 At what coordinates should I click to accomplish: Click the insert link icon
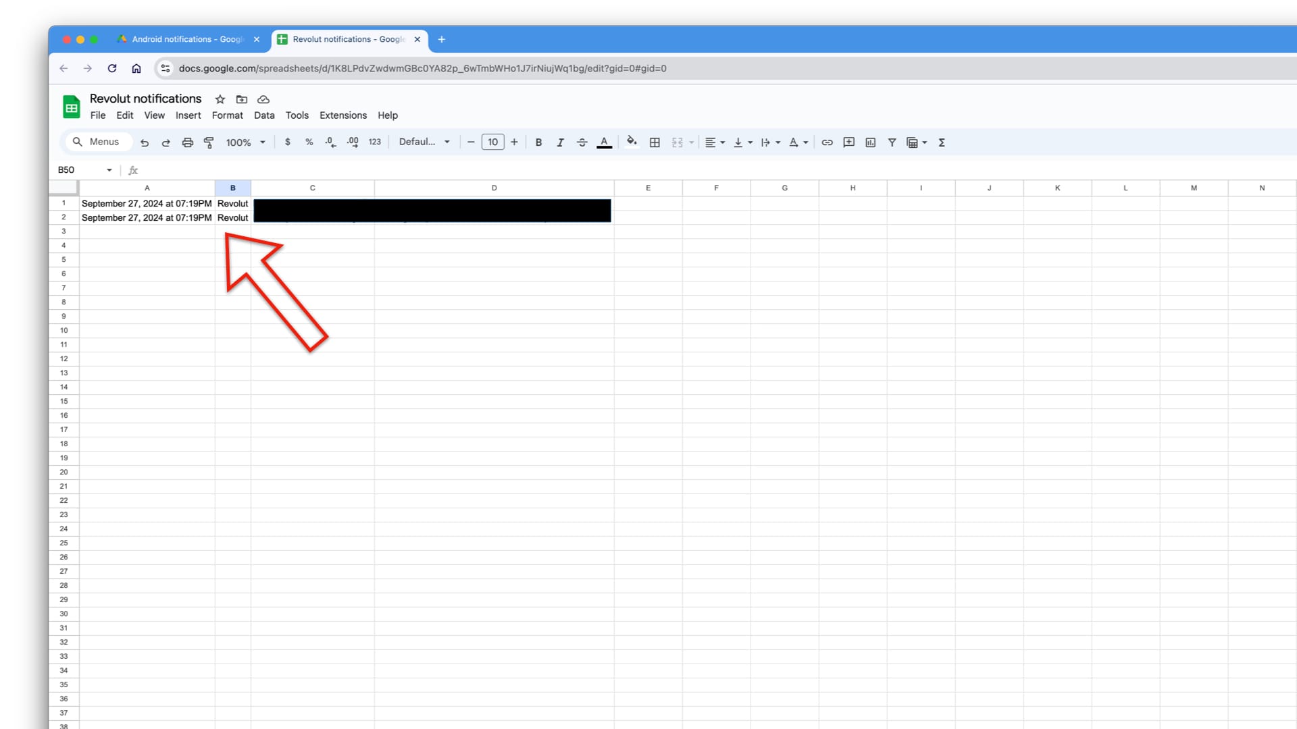pyautogui.click(x=827, y=142)
